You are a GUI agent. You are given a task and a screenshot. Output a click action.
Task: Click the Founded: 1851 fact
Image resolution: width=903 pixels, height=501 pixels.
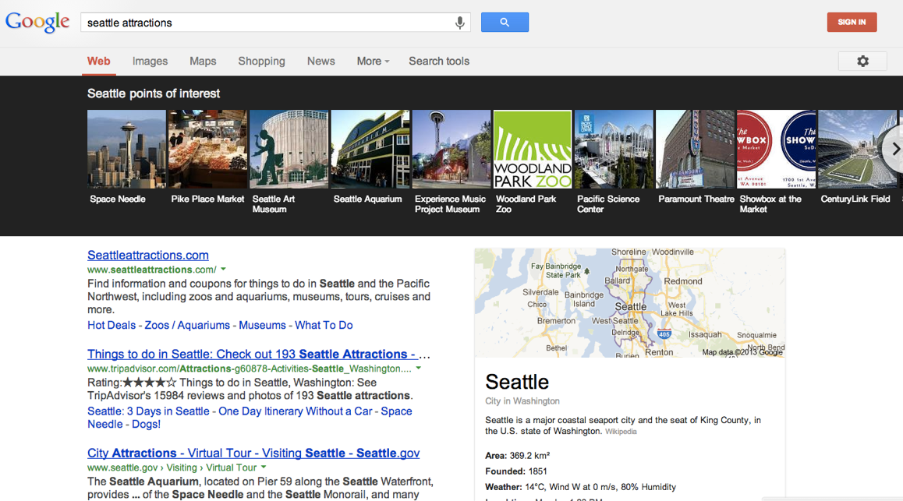(516, 471)
